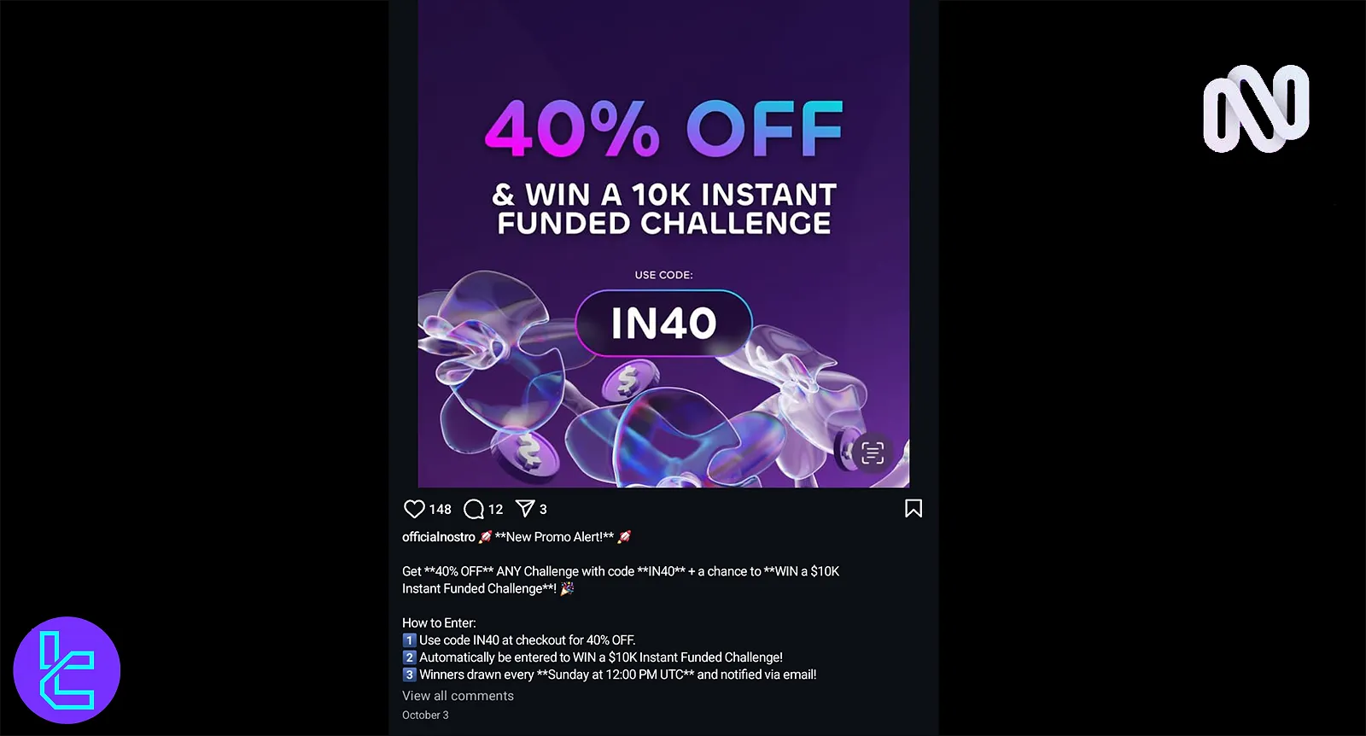Screen dimensions: 1366x736
Task: Click the October 3 post date
Action: pos(425,715)
